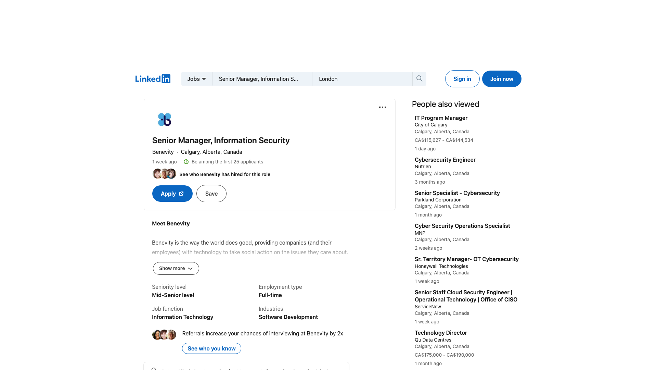Open the three-dot more options menu
Image resolution: width=657 pixels, height=370 pixels.
point(383,107)
